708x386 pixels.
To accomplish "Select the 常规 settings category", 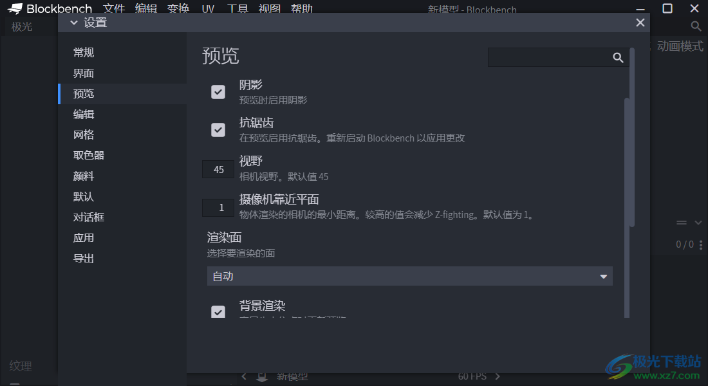I will pos(122,52).
